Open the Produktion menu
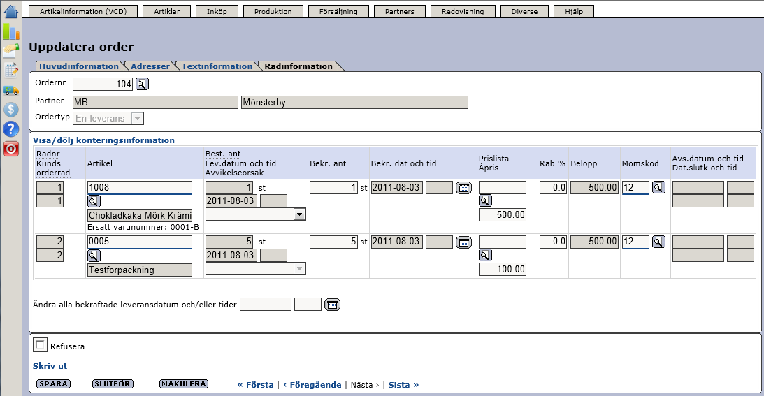Viewport: 764px width, 396px height. (273, 12)
